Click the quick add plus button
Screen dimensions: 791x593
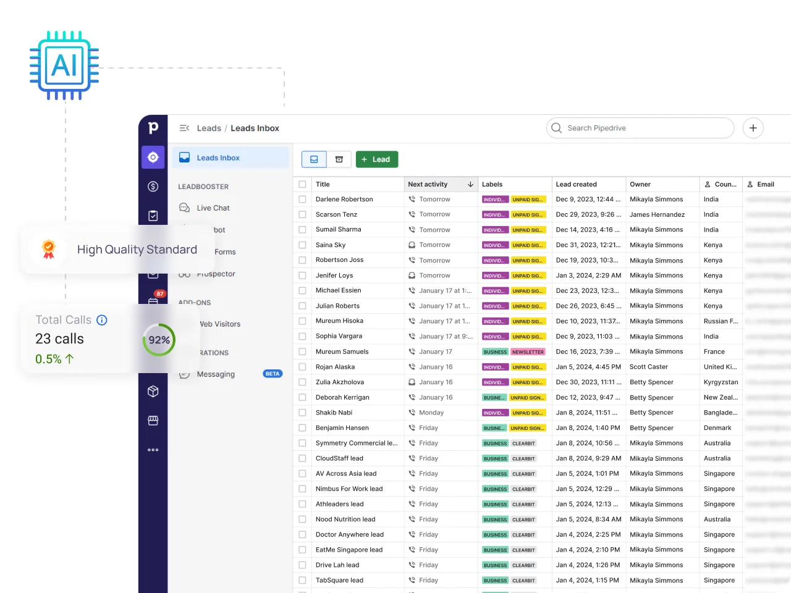pos(753,128)
